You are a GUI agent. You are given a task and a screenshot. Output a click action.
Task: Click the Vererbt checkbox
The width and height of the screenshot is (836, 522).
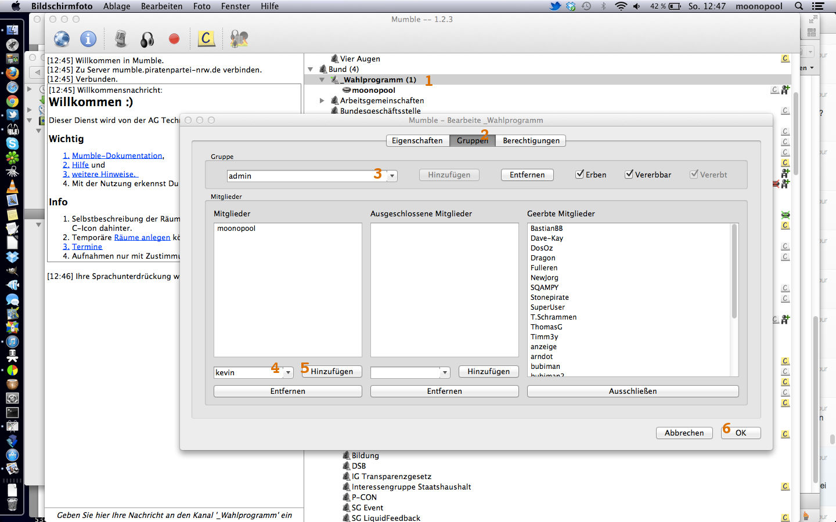694,175
